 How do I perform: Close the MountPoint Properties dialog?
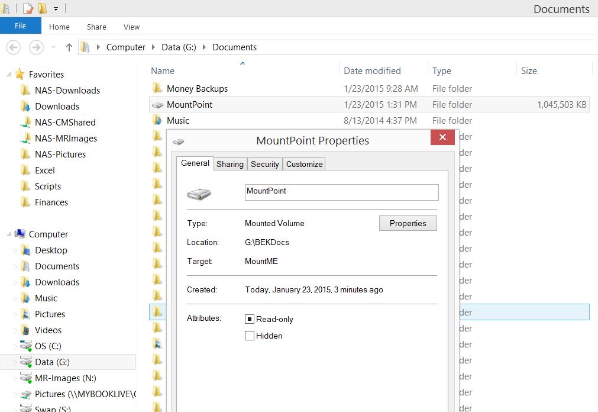click(442, 139)
